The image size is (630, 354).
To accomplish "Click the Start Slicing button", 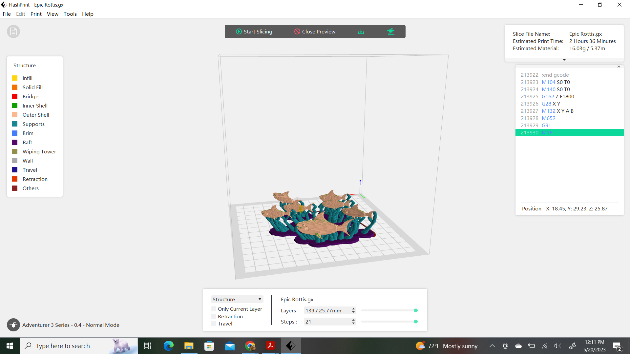I will pos(254,31).
